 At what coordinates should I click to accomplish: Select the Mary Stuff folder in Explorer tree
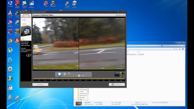click(x=82, y=97)
